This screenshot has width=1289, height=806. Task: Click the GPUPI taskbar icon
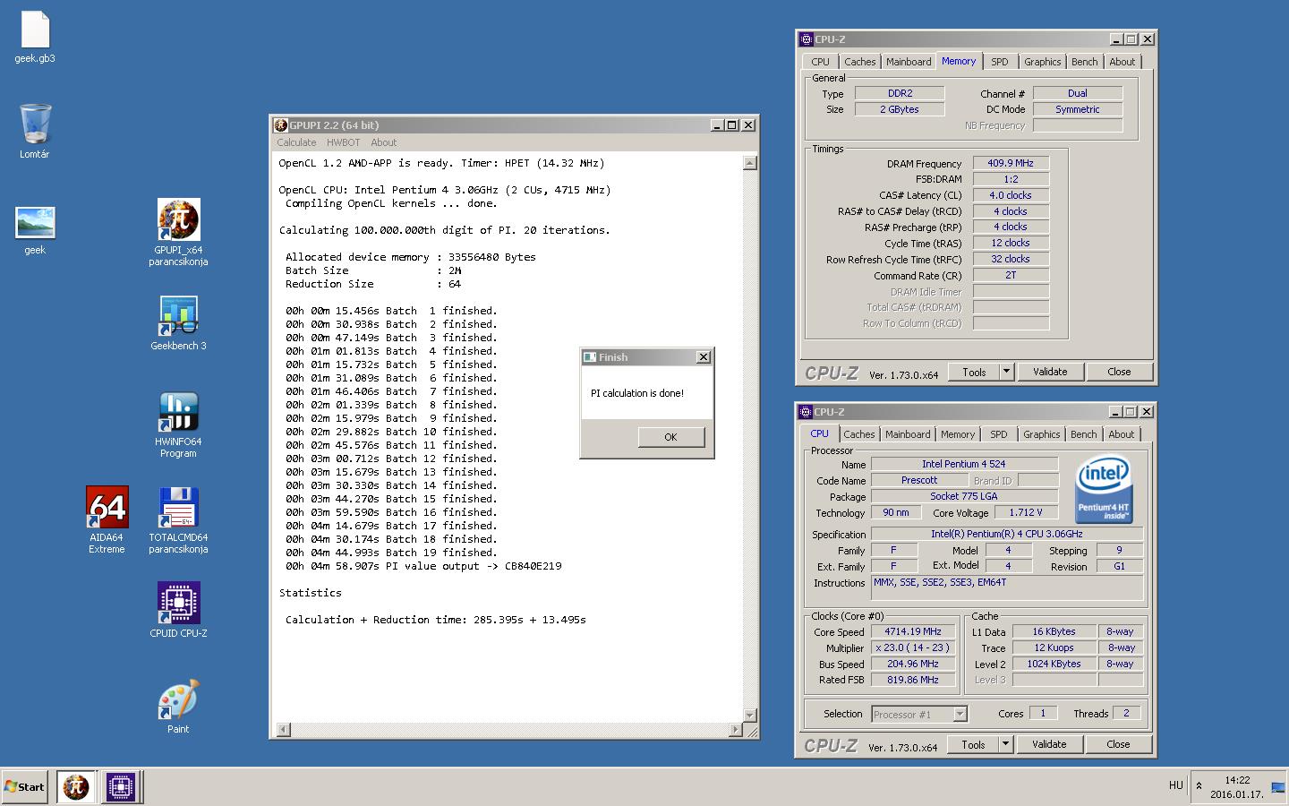76,787
